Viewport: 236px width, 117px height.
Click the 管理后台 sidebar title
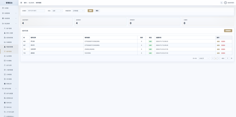click(x=9, y=3)
